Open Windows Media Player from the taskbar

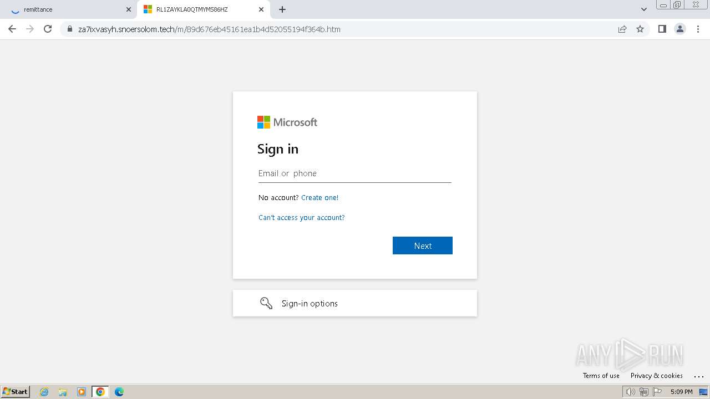82,392
